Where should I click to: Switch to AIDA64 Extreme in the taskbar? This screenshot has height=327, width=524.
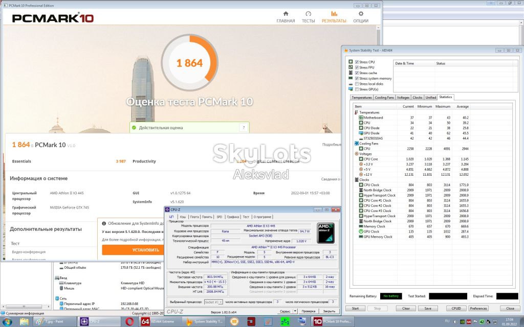coord(158,322)
